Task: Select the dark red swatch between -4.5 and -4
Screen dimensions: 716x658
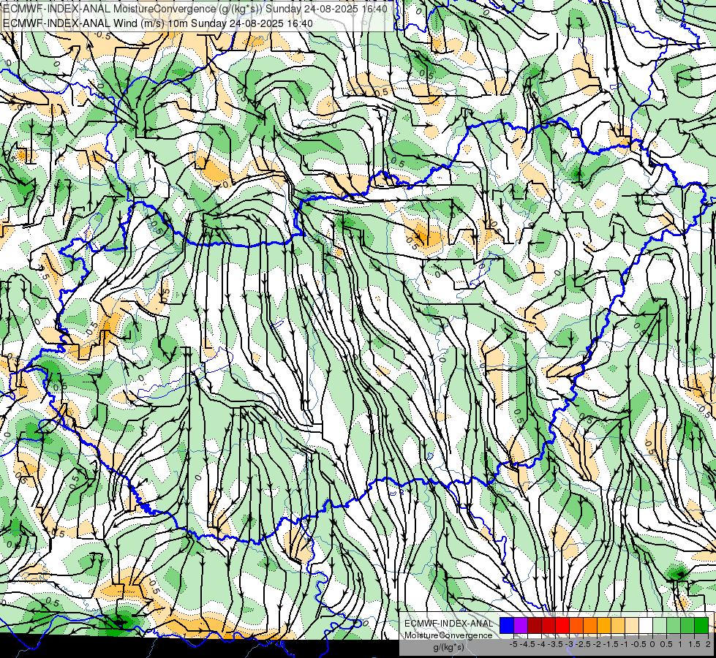Action: pyautogui.click(x=535, y=625)
